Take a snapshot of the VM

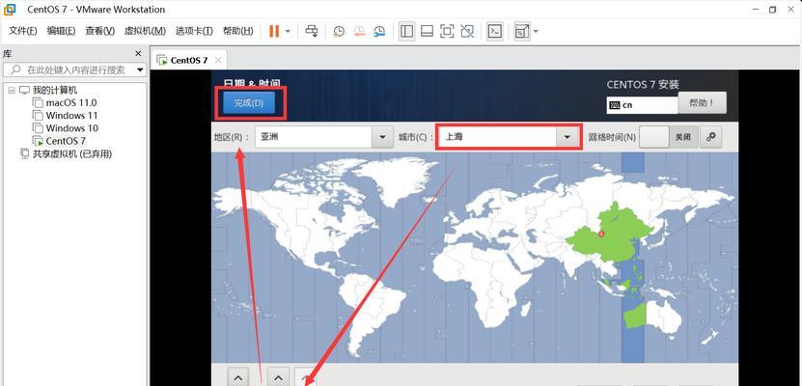(x=339, y=31)
